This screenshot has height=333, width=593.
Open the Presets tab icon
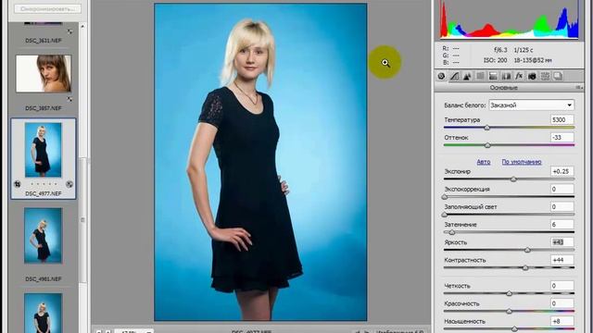[545, 76]
